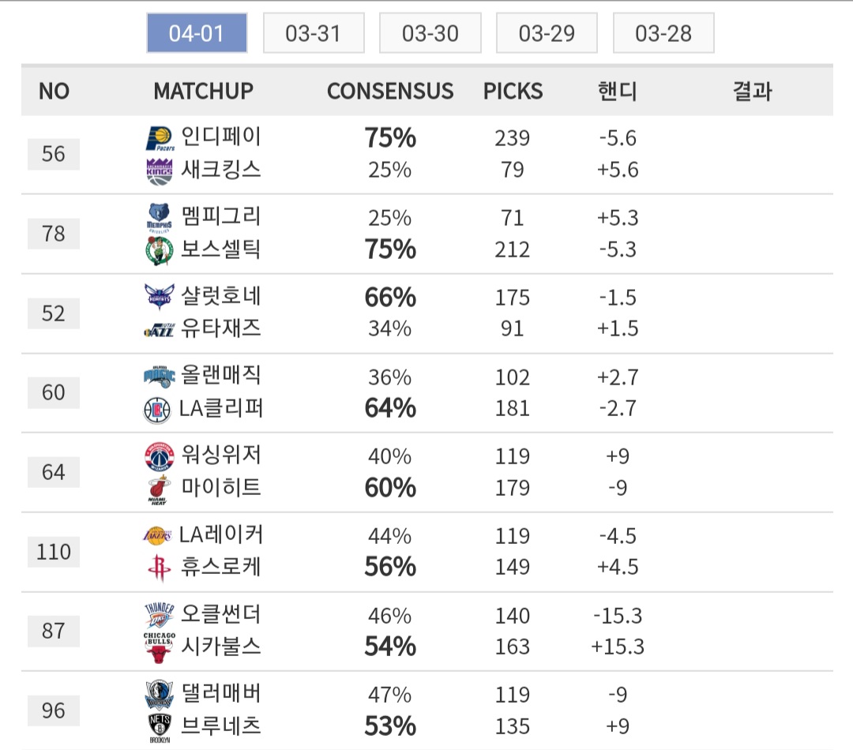Click the Sacramento Kings team logo
The width and height of the screenshot is (853, 750).
(x=159, y=171)
